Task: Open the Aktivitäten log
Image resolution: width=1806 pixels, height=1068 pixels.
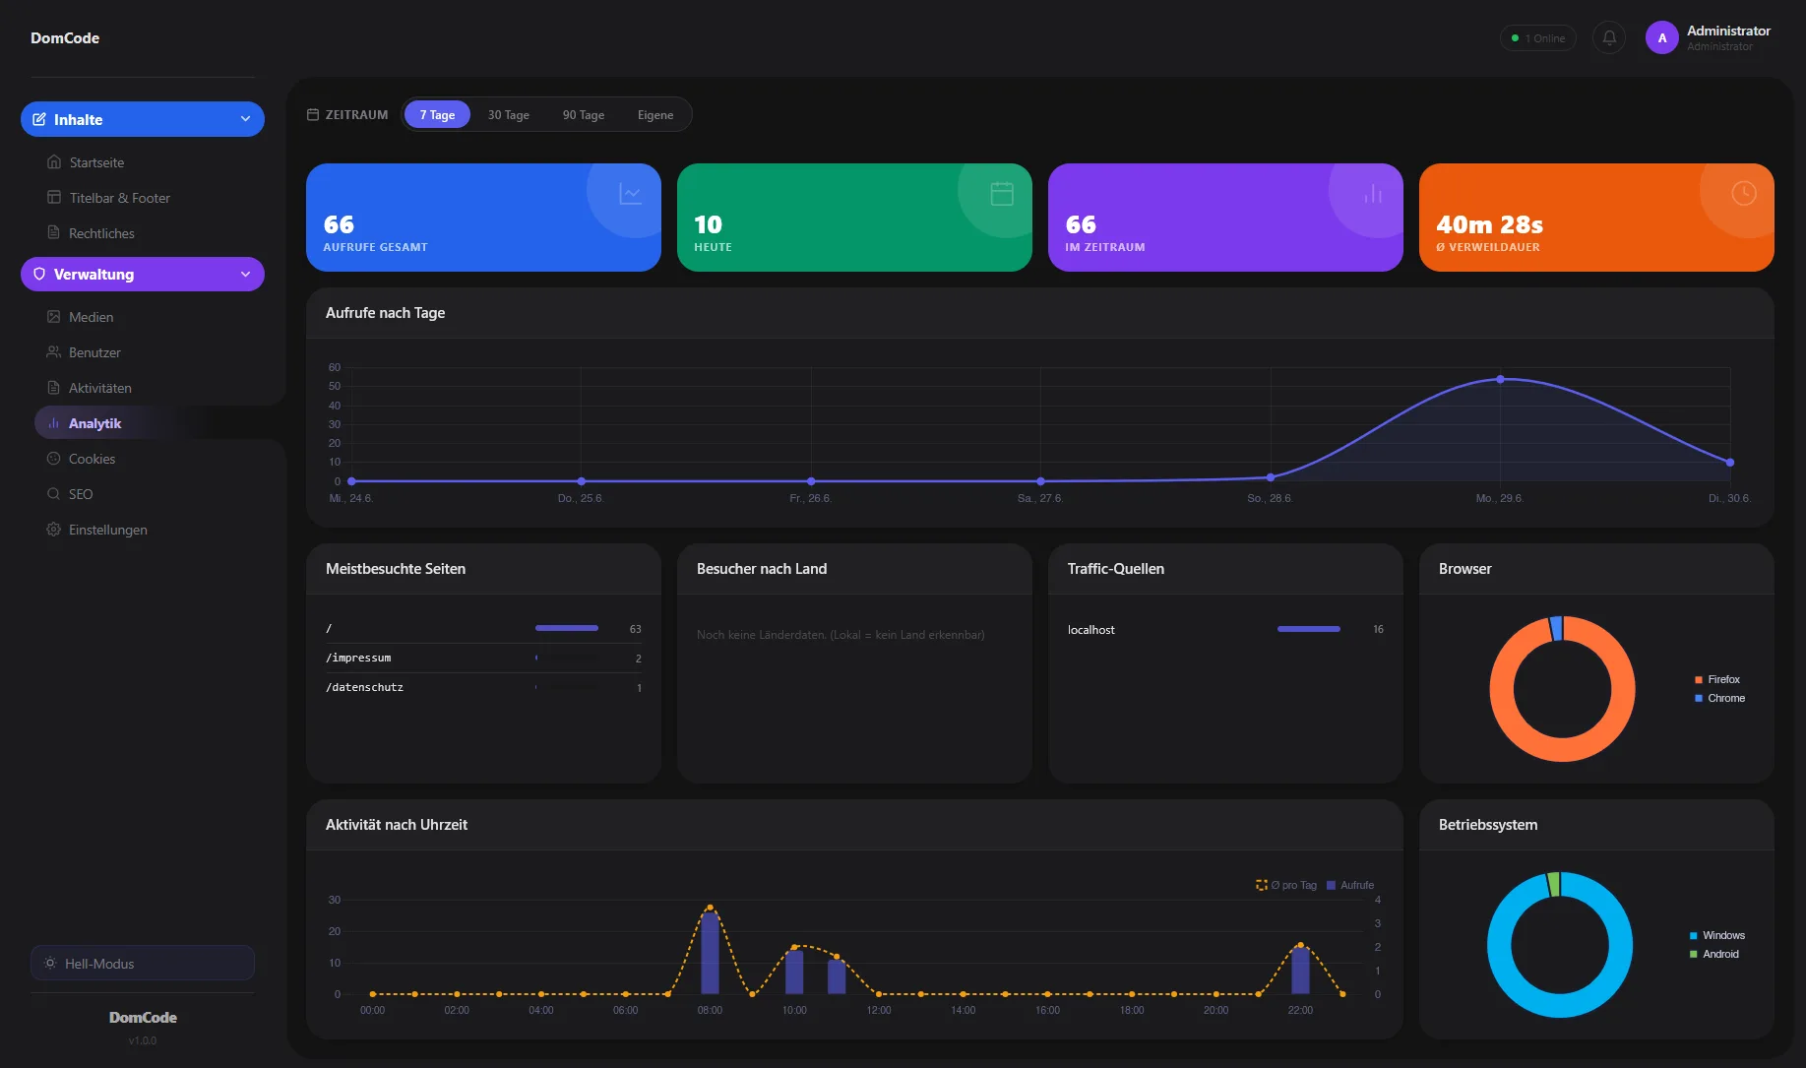Action: pyautogui.click(x=143, y=388)
